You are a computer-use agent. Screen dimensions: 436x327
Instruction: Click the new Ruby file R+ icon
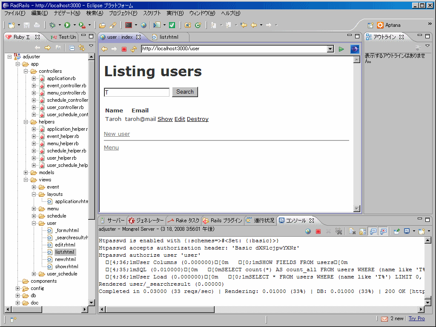188,25
